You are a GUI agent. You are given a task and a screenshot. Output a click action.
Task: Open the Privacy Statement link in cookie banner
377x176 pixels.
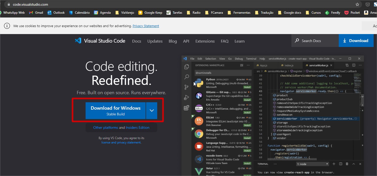[x=146, y=26]
